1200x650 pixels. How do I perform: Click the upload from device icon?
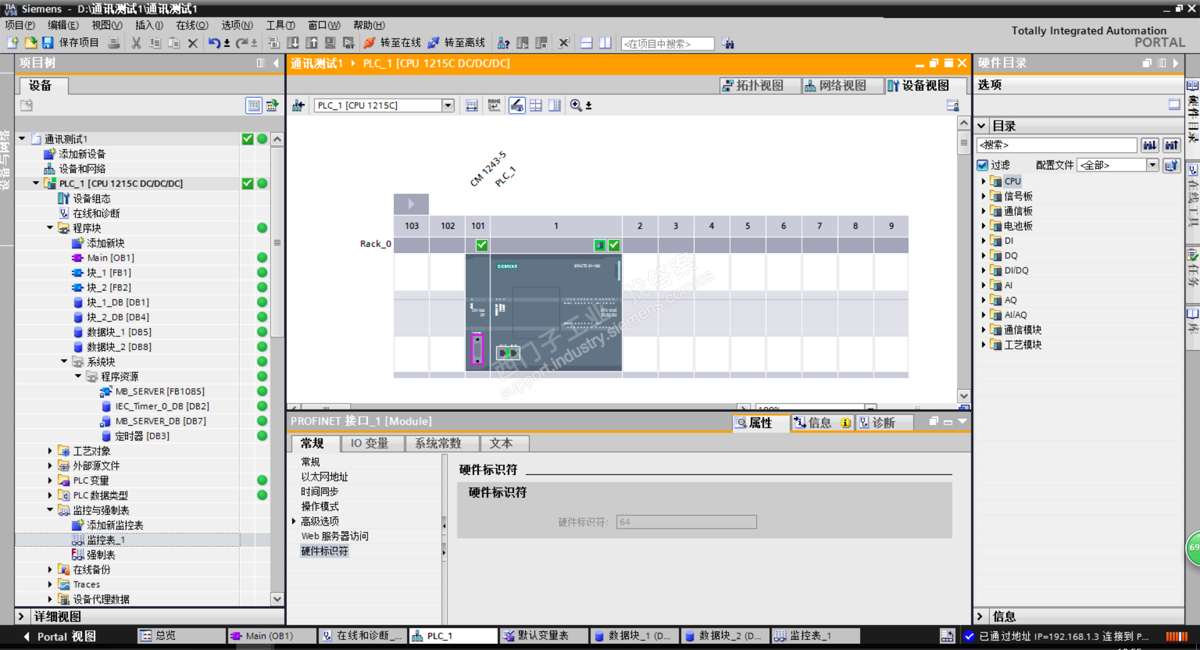tap(311, 42)
